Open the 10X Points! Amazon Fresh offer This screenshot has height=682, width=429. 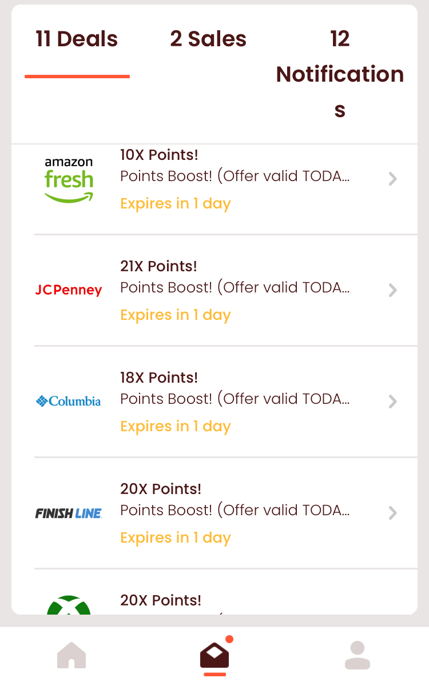click(x=159, y=155)
